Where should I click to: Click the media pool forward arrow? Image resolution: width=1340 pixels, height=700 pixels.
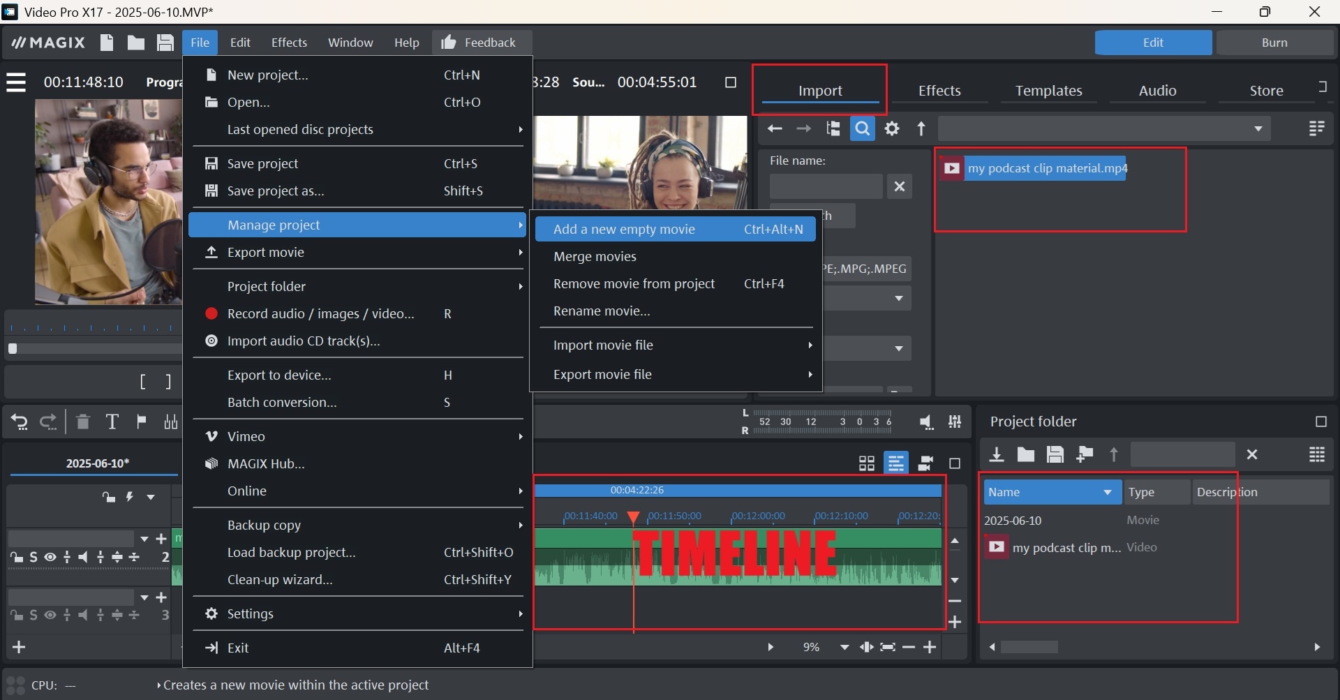click(x=804, y=128)
